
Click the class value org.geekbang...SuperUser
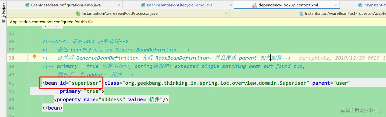coord(216,83)
